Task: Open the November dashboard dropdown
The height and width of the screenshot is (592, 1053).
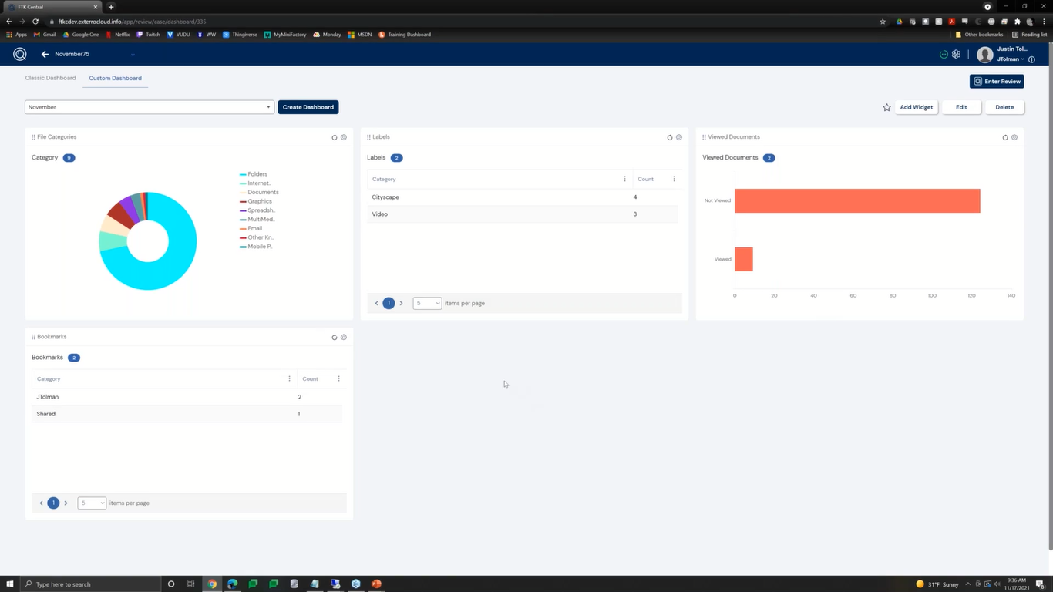Action: (x=150, y=107)
